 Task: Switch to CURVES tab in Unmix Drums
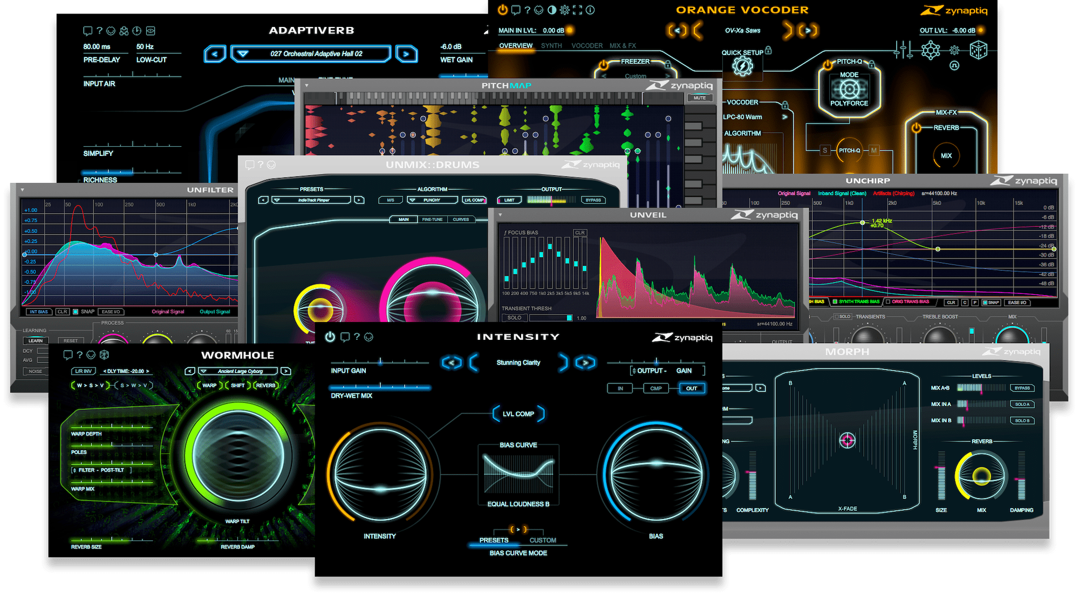pyautogui.click(x=461, y=220)
